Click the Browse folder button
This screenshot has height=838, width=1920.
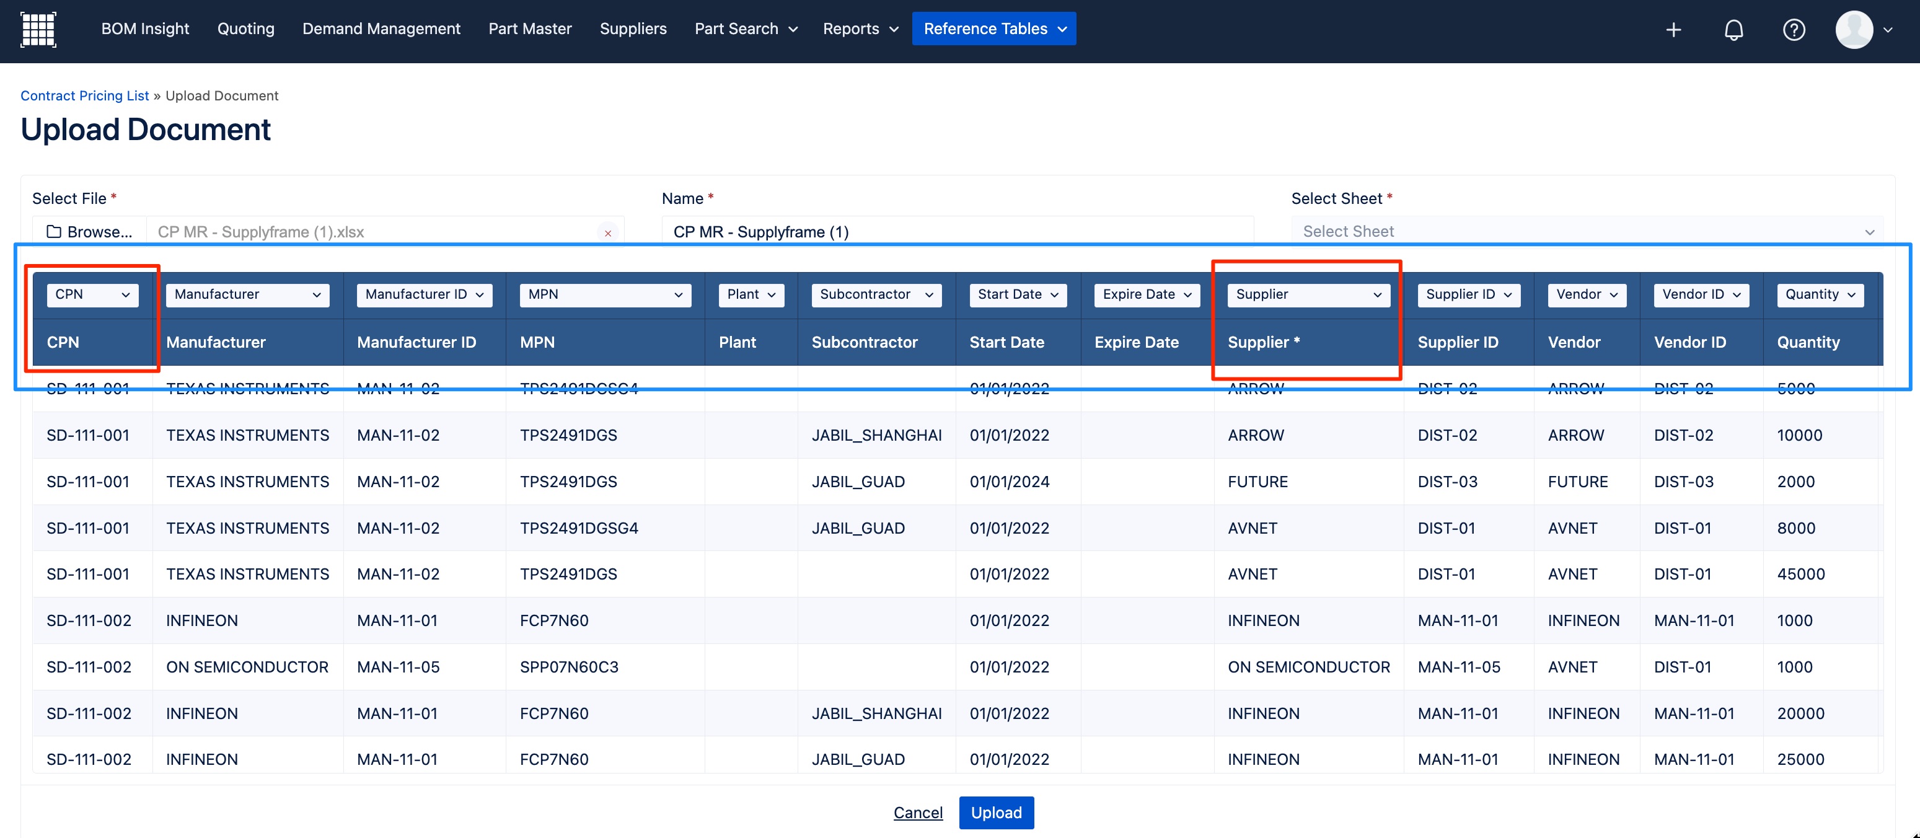point(89,231)
